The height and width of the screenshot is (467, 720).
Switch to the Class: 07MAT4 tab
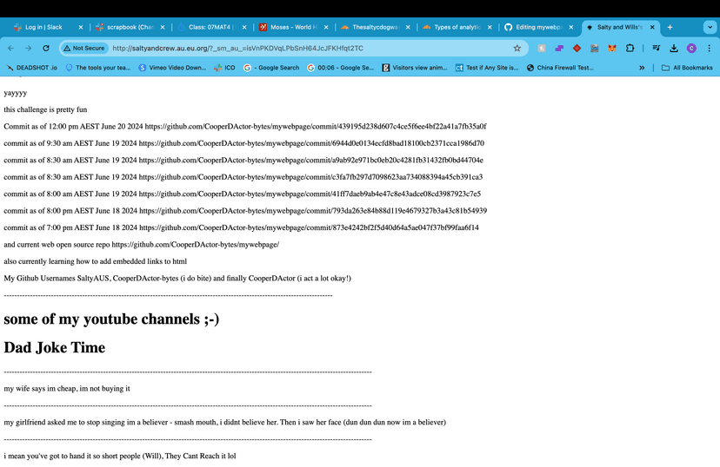211,27
